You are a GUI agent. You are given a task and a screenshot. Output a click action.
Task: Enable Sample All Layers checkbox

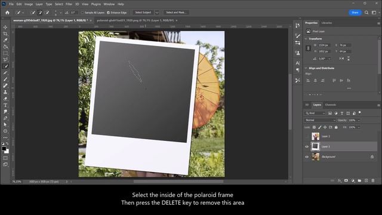point(82,13)
